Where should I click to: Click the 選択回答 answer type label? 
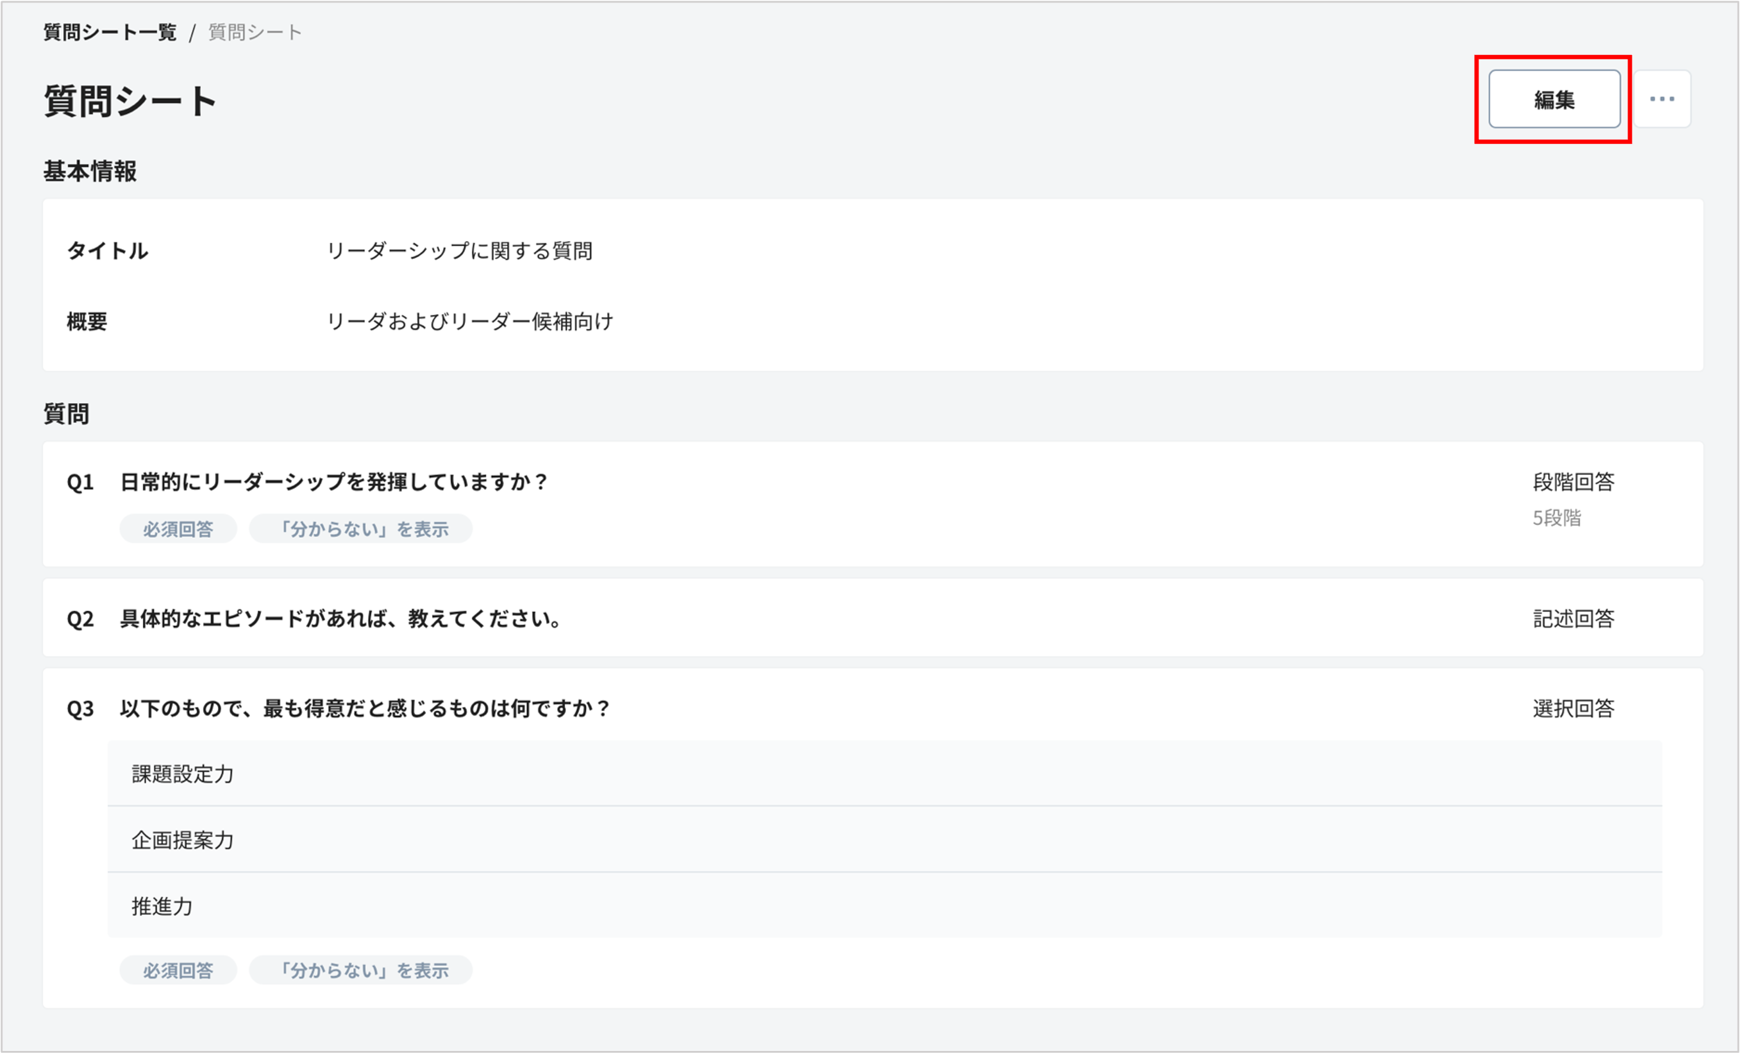pos(1573,709)
